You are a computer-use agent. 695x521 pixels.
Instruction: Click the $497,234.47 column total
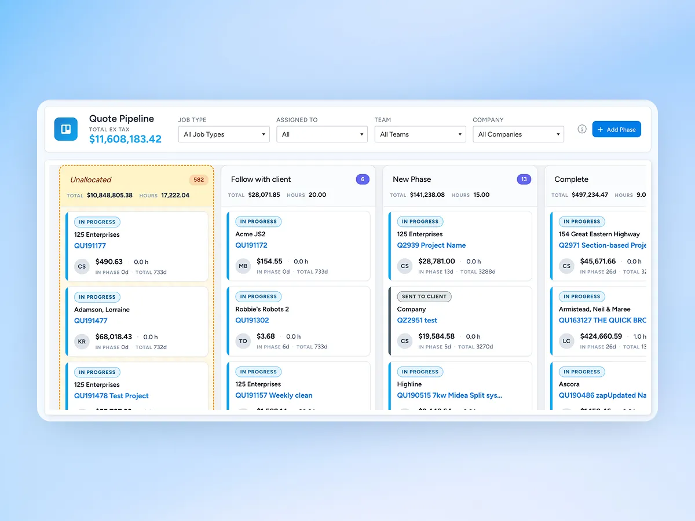click(590, 195)
